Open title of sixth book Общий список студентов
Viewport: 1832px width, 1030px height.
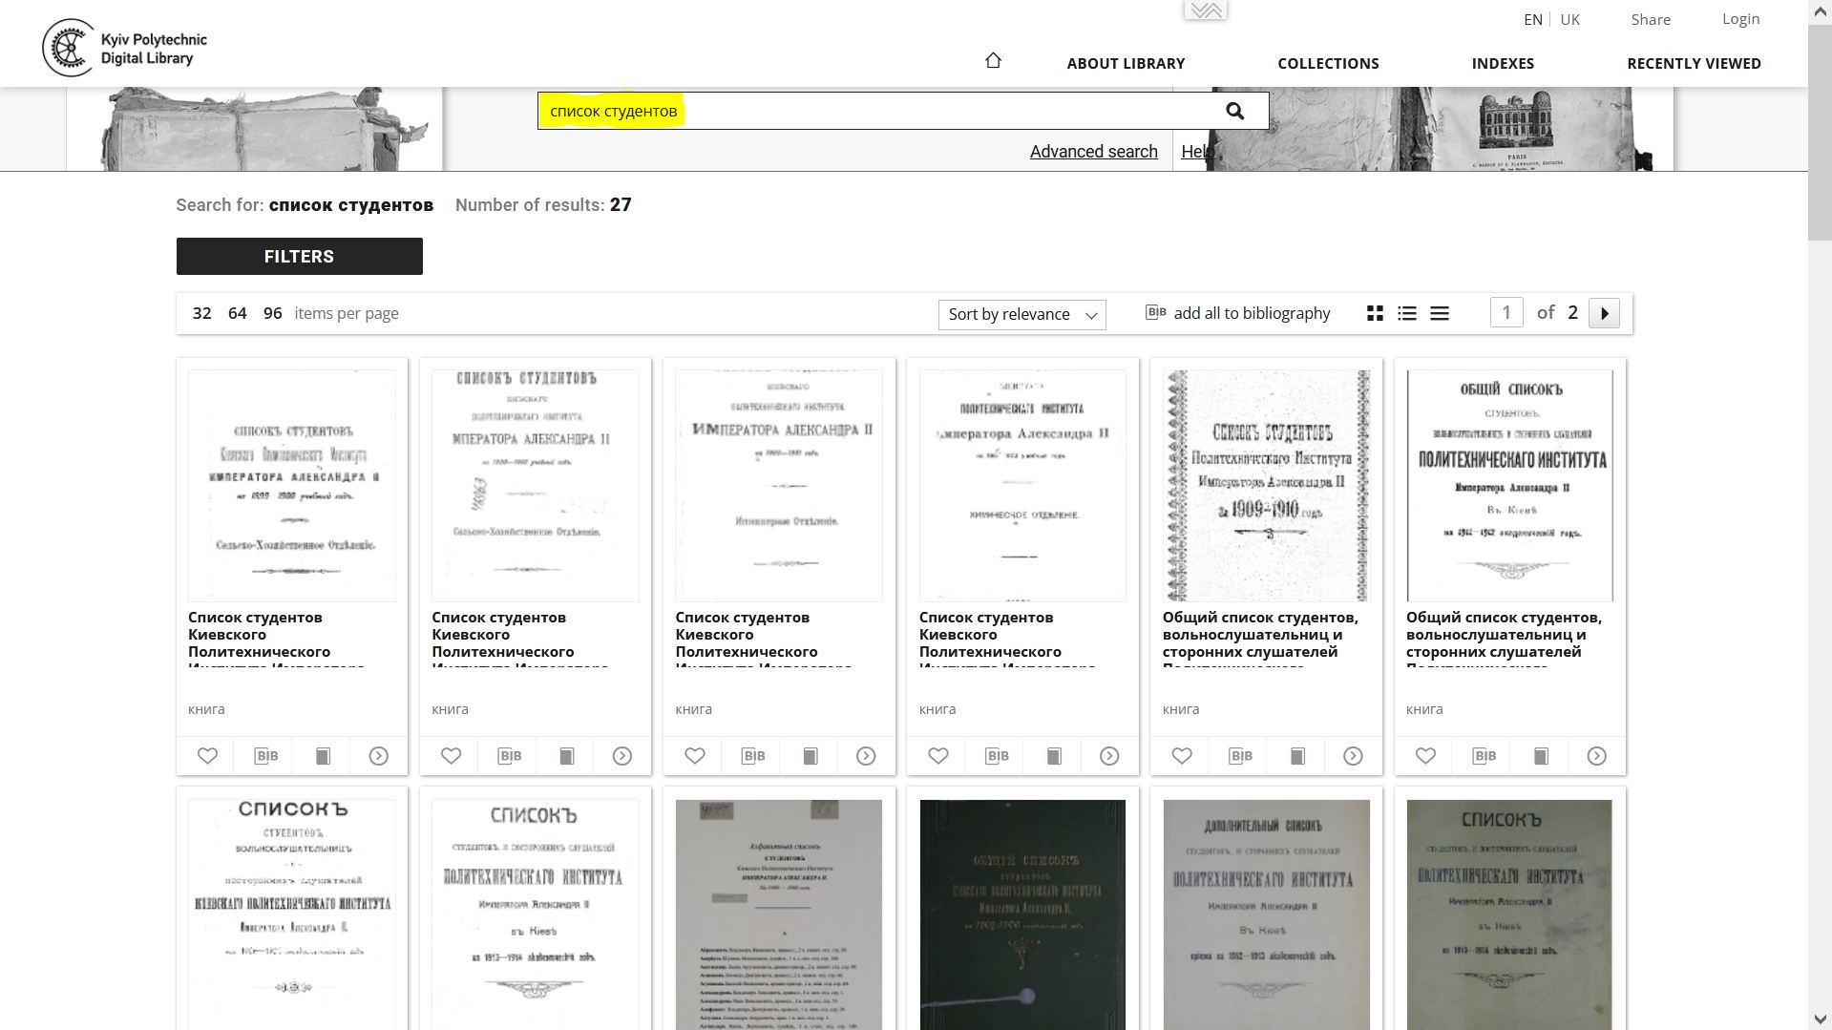(1504, 640)
